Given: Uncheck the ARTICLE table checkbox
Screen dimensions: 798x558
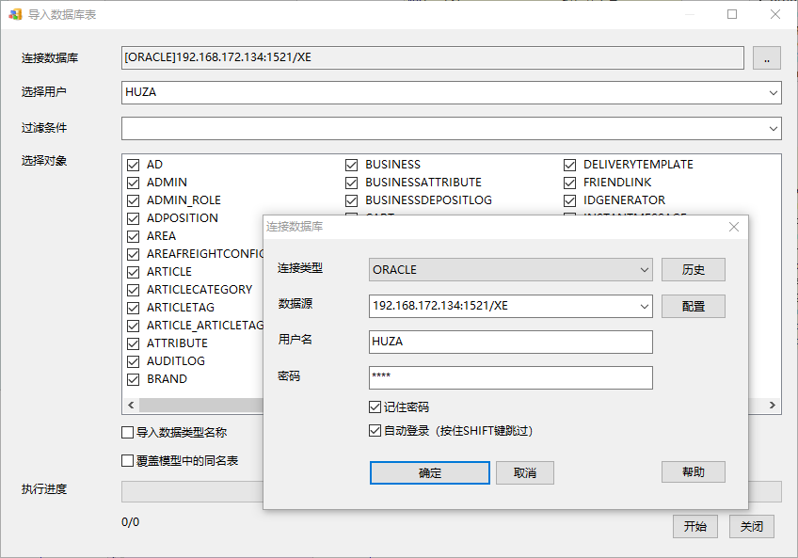Looking at the screenshot, I should pos(133,272).
